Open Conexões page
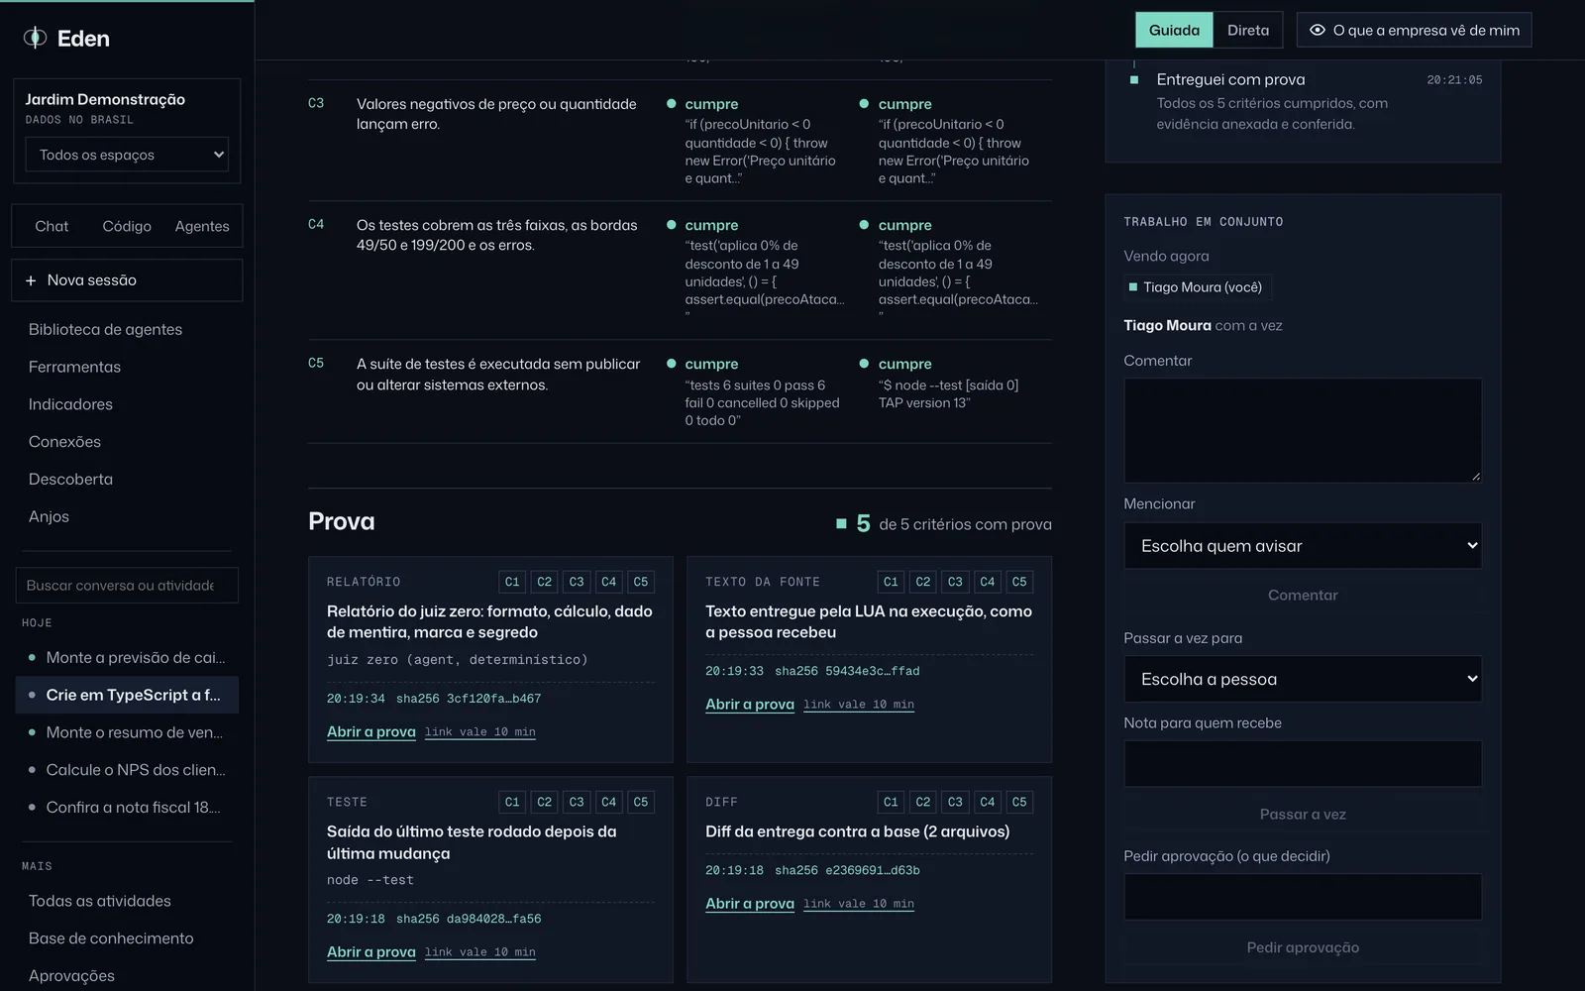This screenshot has height=991, width=1585. coord(64,442)
